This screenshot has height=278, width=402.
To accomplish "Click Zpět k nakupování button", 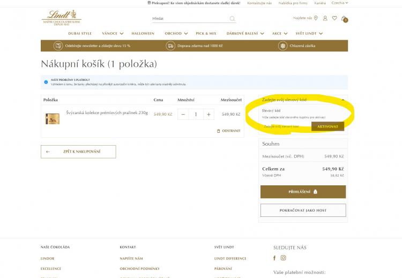I will pyautogui.click(x=78, y=152).
